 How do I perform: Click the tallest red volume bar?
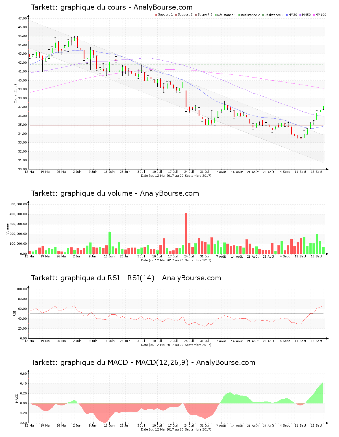186,233
